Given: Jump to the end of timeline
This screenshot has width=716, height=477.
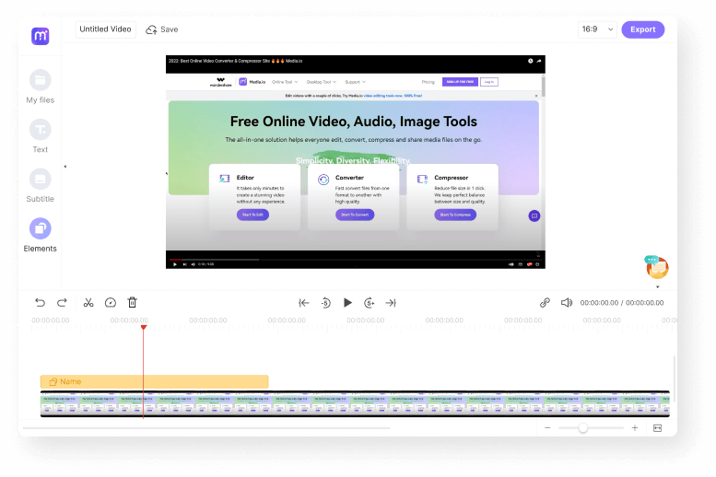Looking at the screenshot, I should [x=391, y=303].
